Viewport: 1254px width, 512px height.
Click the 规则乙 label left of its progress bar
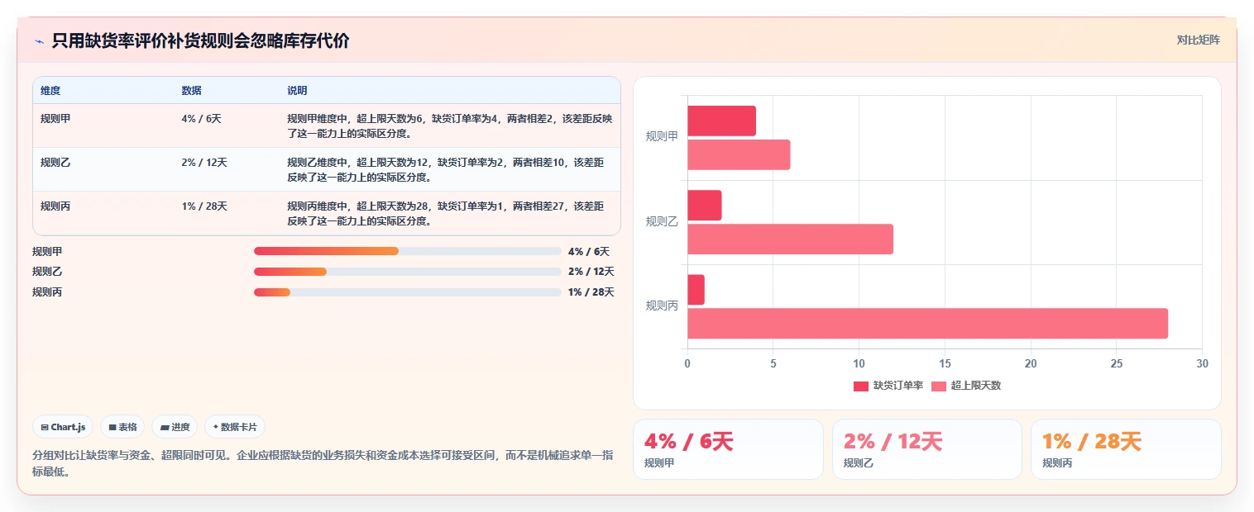(47, 272)
